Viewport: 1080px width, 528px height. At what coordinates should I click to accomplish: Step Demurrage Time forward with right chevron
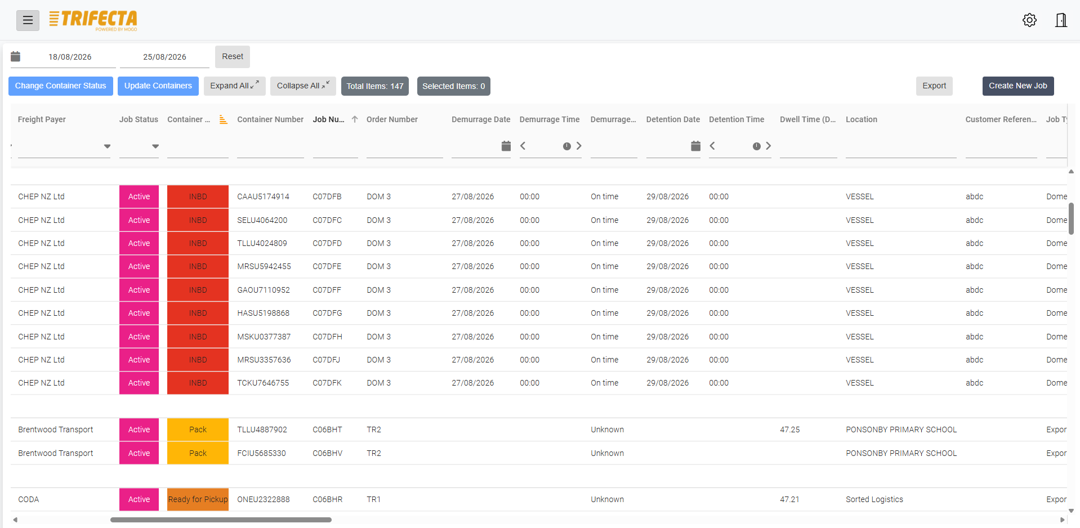click(x=579, y=146)
